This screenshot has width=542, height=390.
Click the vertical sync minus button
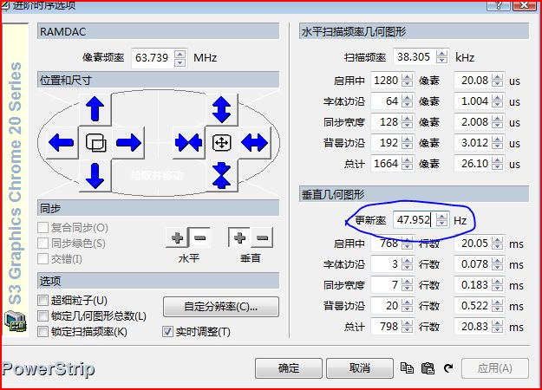pos(262,237)
